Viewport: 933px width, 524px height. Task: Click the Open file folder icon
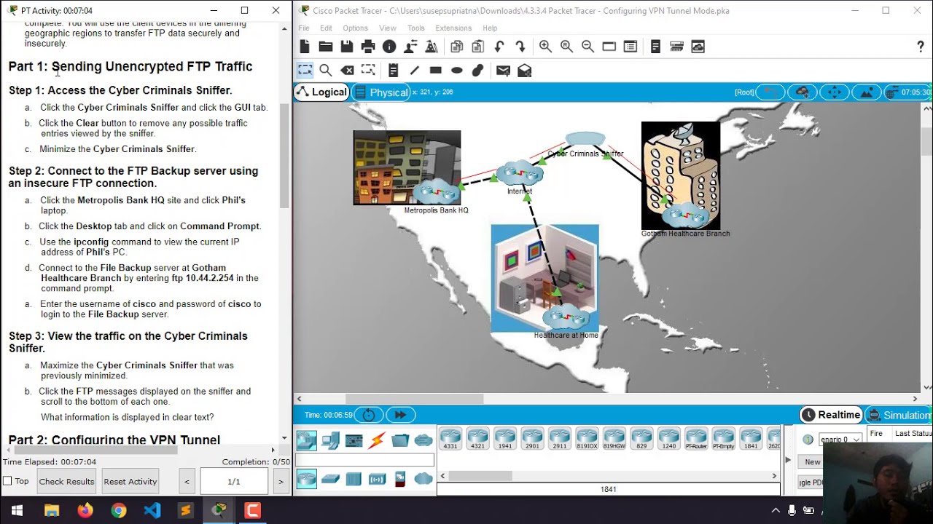point(326,47)
